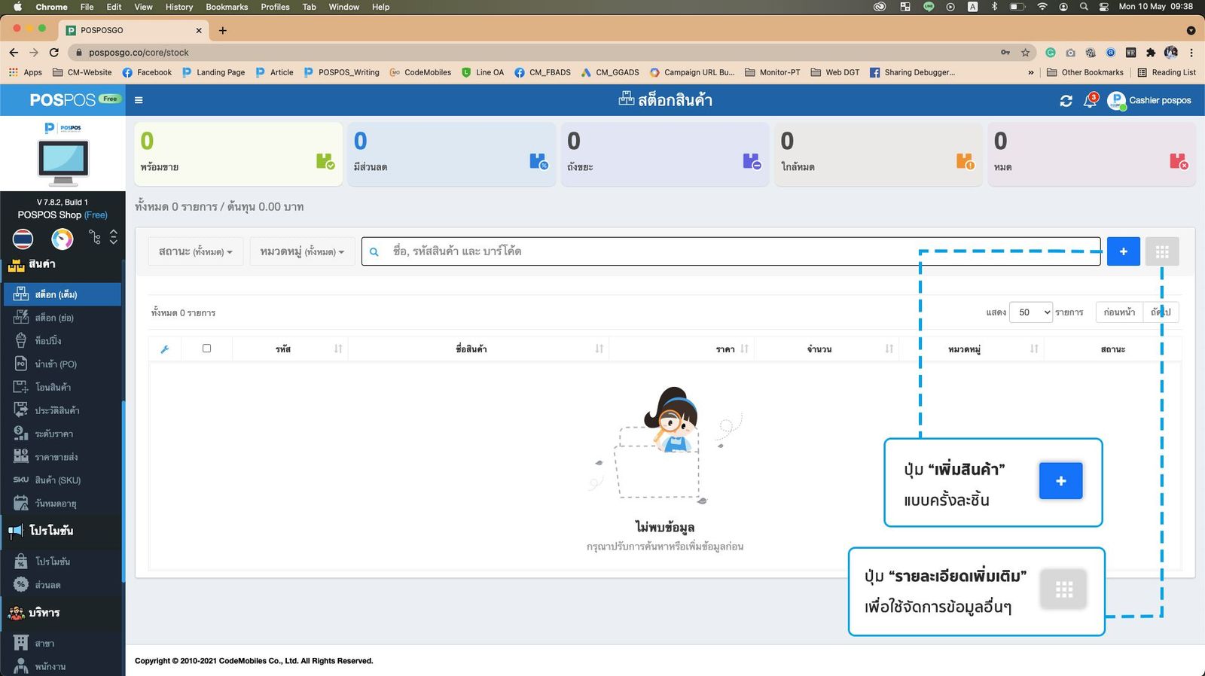The height and width of the screenshot is (676, 1205).
Task: Toggle the hamburger sidebar menu
Action: 139,100
